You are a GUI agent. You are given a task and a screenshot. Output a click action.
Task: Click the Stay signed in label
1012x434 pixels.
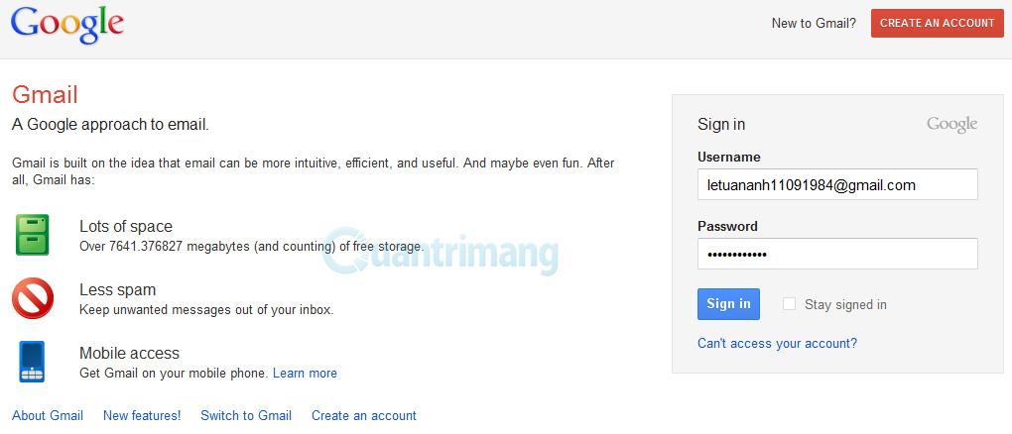pos(845,304)
